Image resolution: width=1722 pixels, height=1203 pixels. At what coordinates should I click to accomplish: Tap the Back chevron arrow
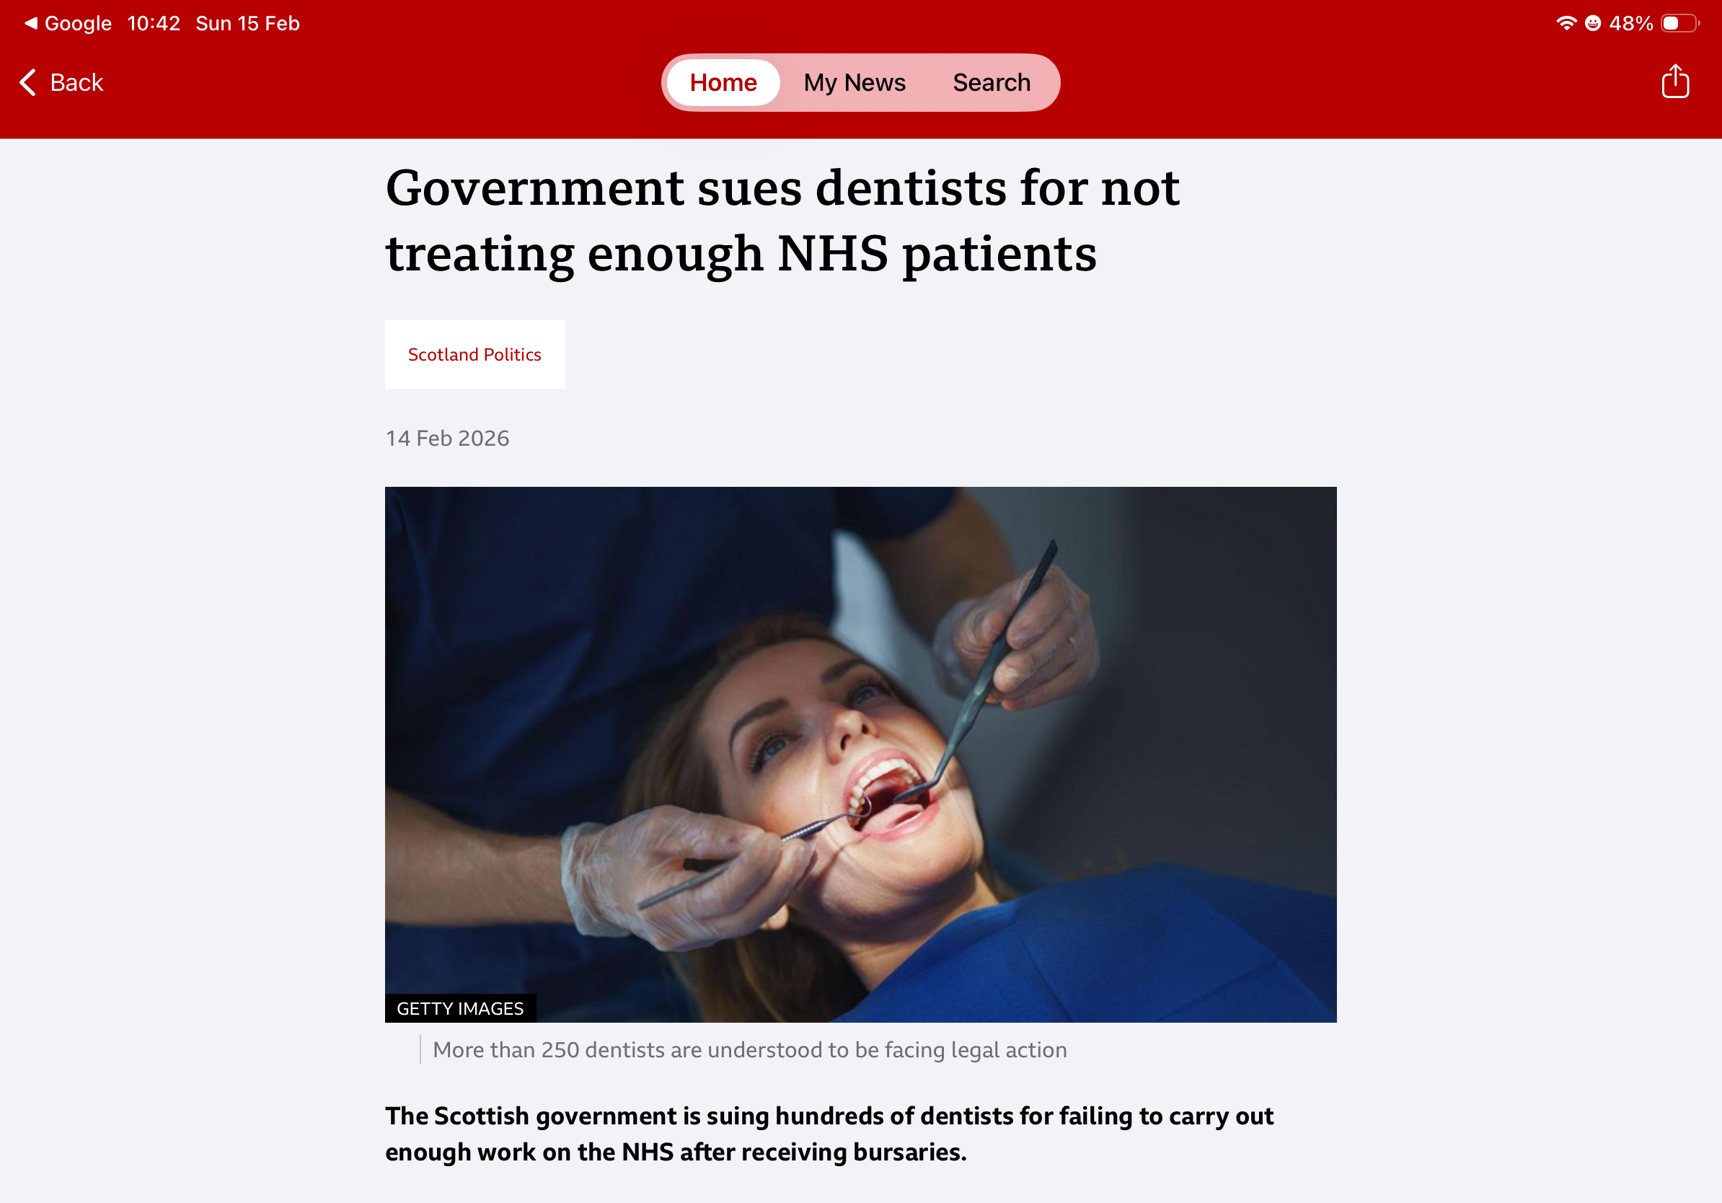coord(27,81)
